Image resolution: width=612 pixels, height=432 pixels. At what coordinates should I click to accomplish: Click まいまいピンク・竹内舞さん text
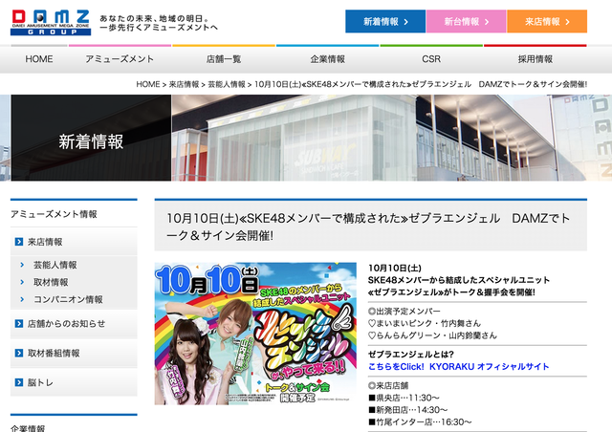pyautogui.click(x=425, y=323)
